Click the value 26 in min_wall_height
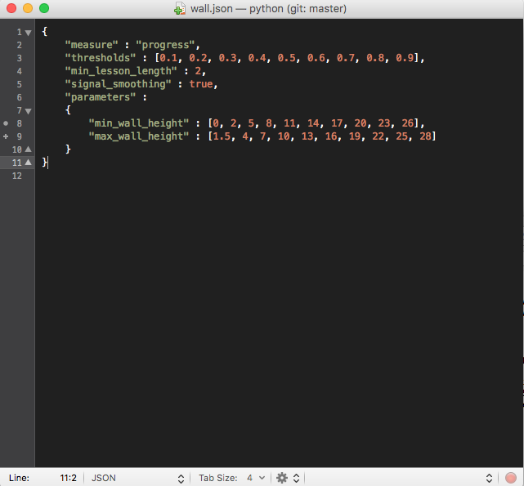Viewport: 524px width, 486px height. (x=408, y=123)
